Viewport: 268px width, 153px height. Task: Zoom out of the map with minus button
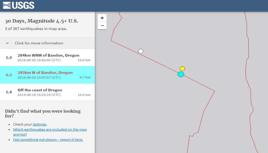click(x=102, y=26)
